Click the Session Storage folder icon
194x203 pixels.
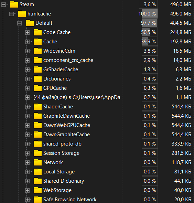coord(38,153)
